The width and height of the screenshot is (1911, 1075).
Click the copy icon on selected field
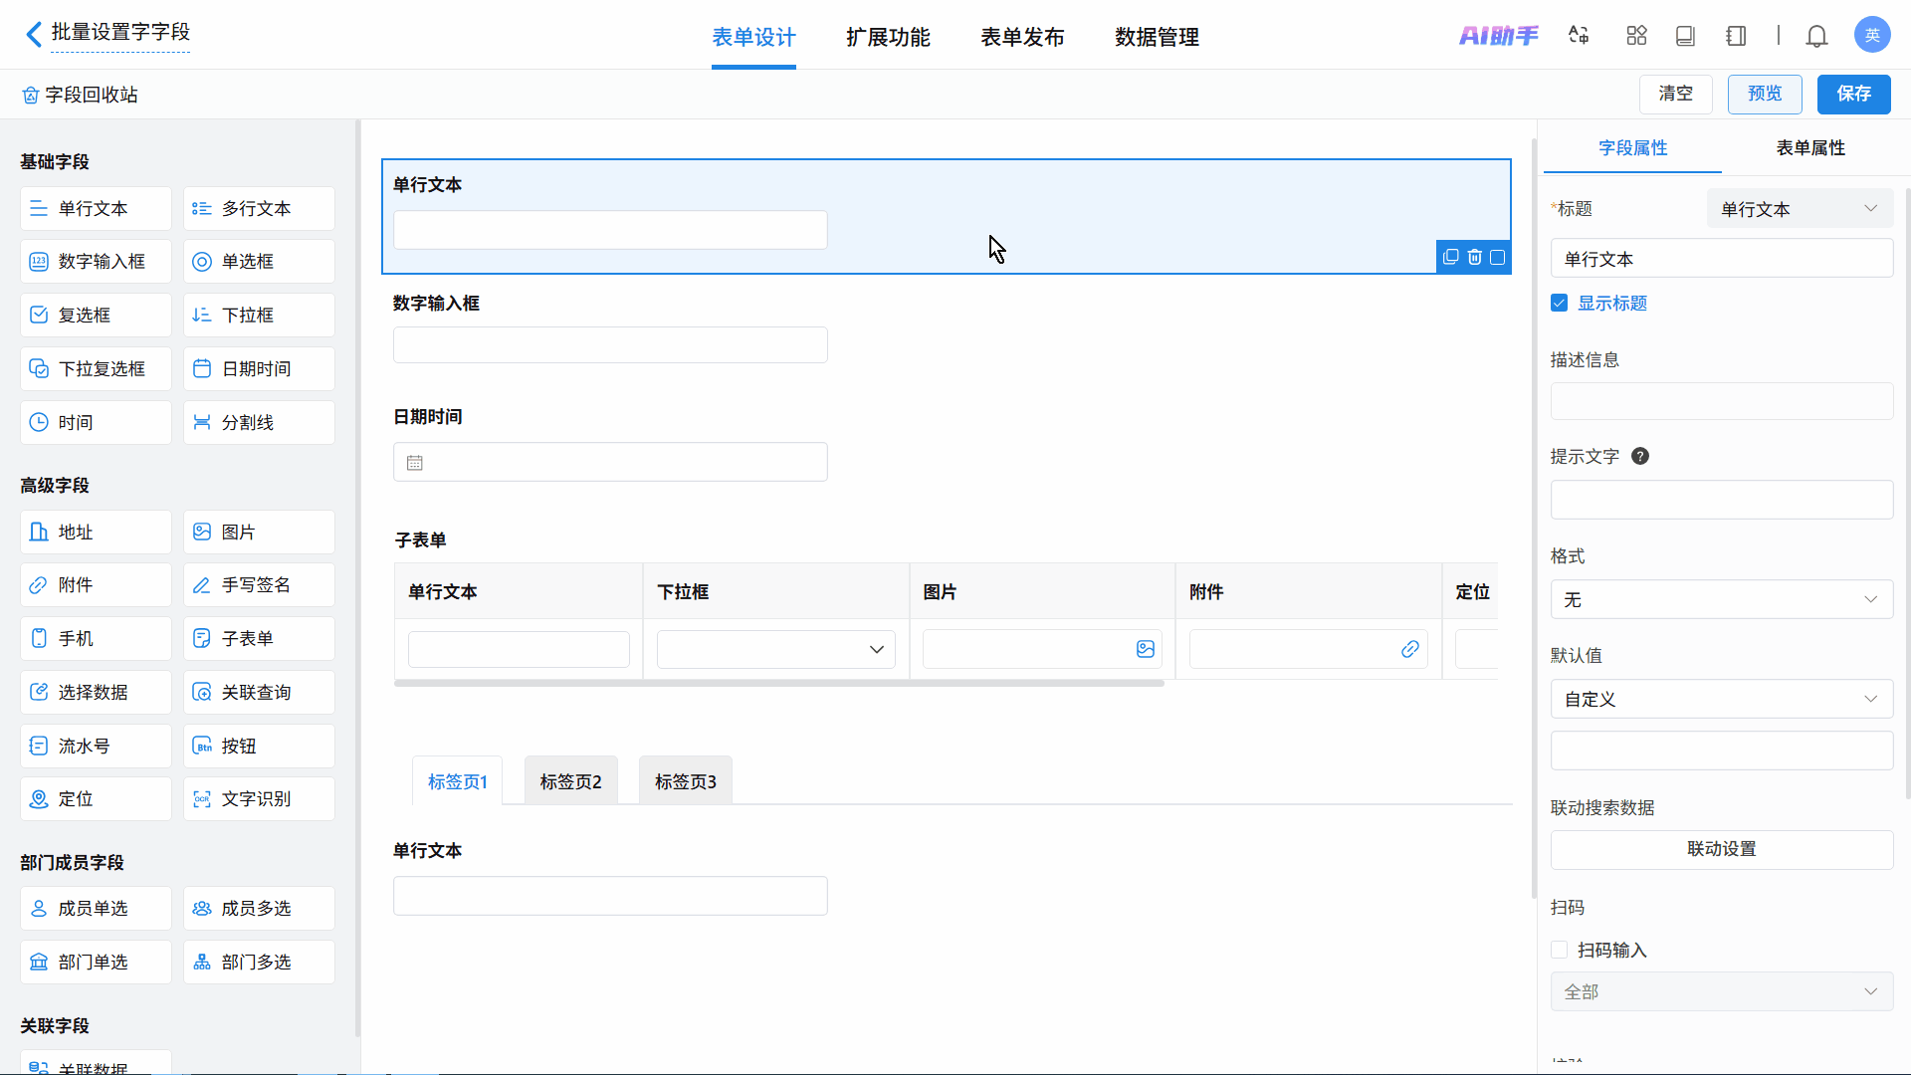(1450, 257)
